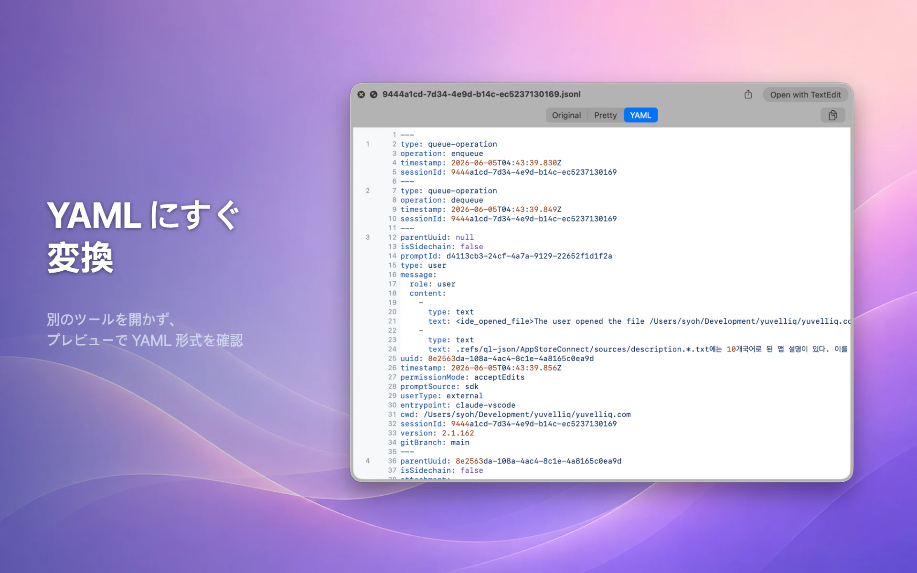The image size is (917, 573).
Task: Click uuid 8e2563da-108a-4ac4-8c1e-4a8165c0ea9d on line 25
Action: tap(511, 359)
